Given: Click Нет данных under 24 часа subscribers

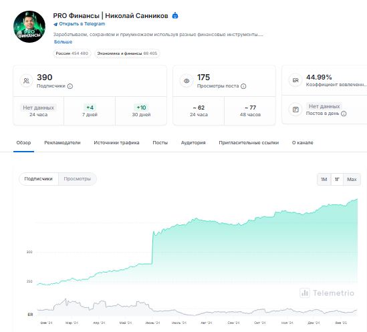Looking at the screenshot, I should point(38,108).
